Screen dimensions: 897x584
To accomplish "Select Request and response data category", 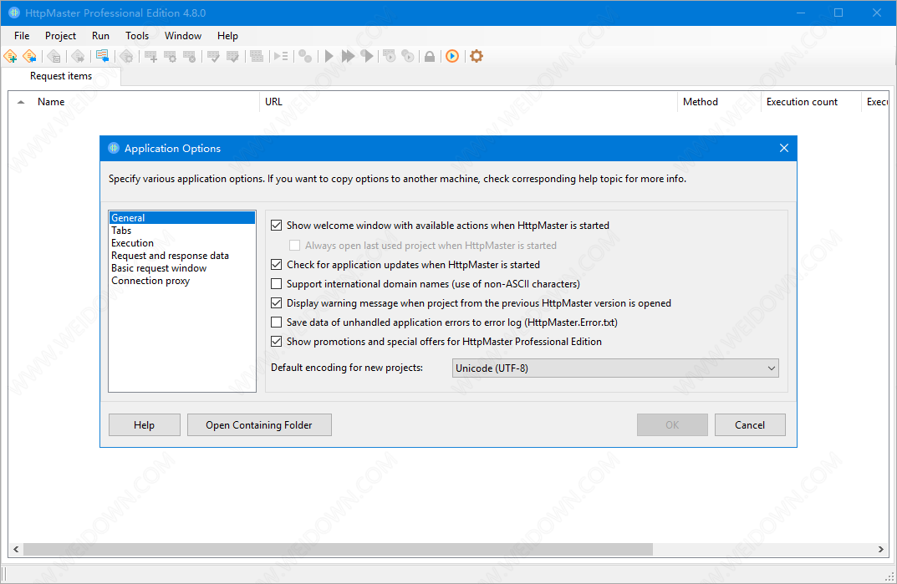I will point(182,256).
